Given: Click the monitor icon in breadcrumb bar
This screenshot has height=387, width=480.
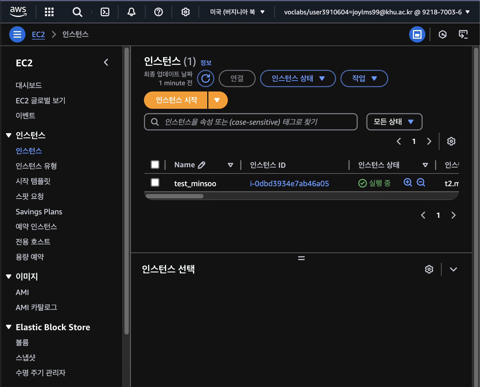Looking at the screenshot, I should 463,34.
